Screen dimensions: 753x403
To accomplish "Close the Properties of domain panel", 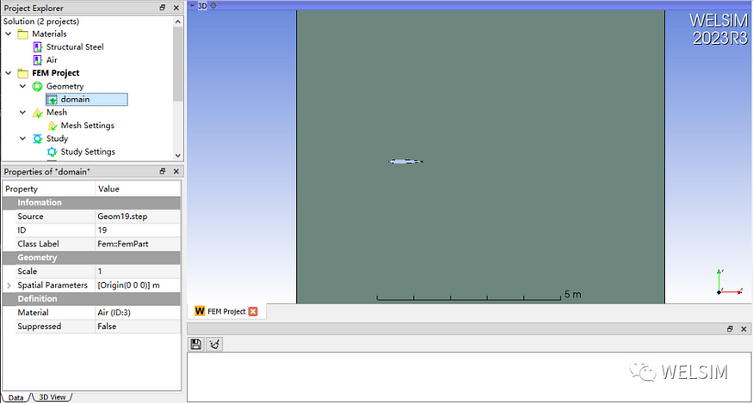I will pyautogui.click(x=176, y=171).
